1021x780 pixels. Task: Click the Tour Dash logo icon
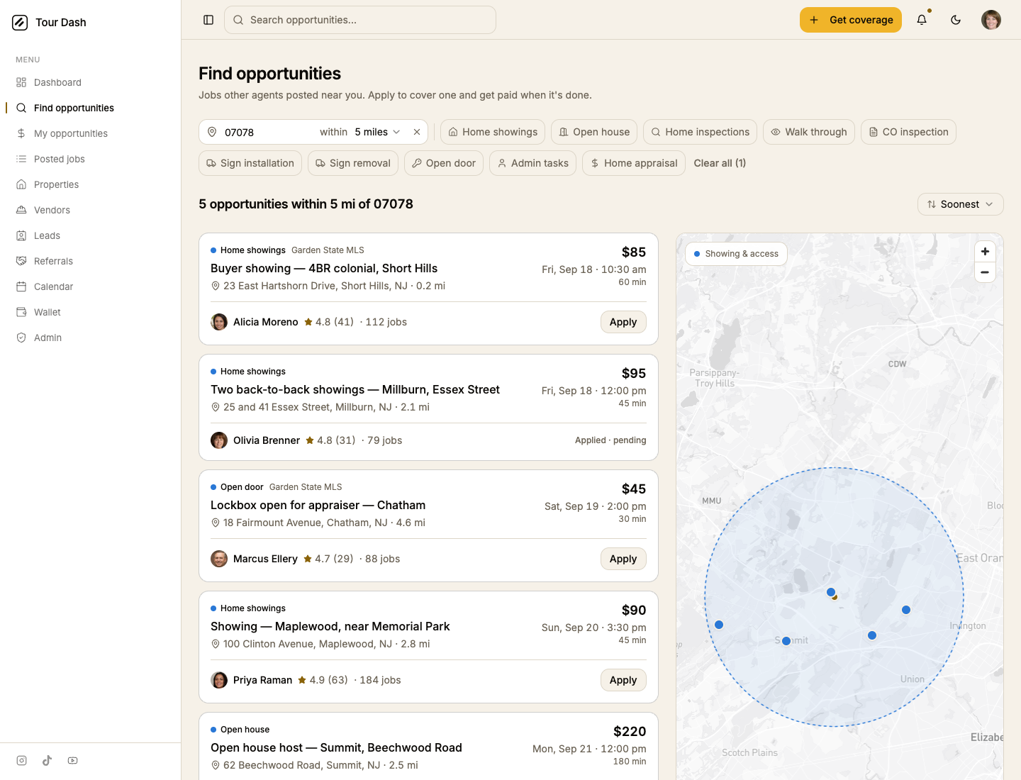click(x=20, y=23)
